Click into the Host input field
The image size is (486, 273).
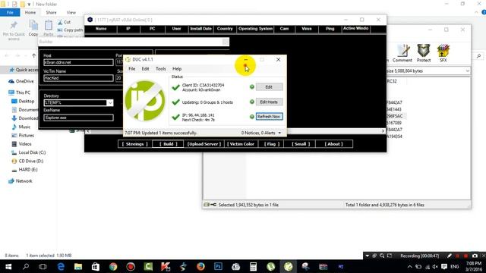pyautogui.click(x=78, y=62)
